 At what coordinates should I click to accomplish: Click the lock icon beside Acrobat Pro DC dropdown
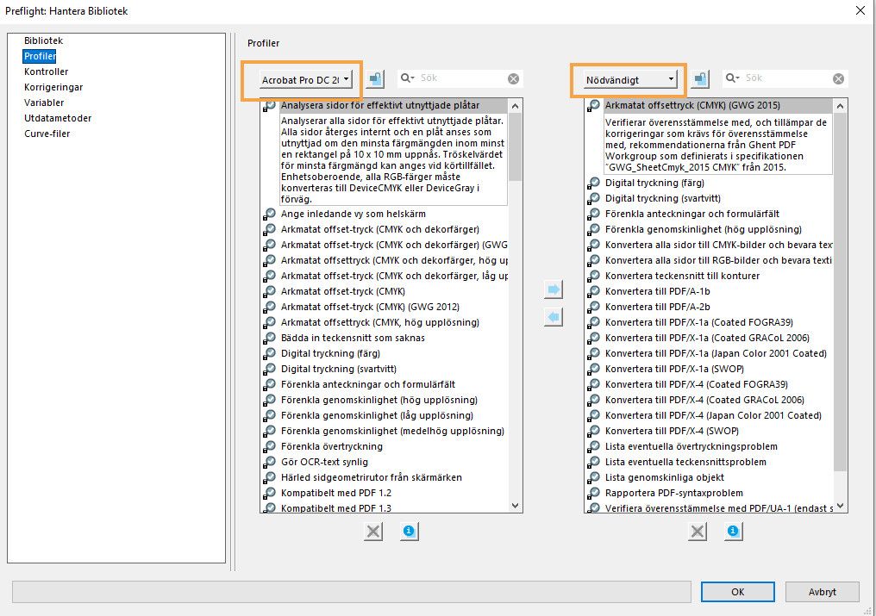pos(376,78)
